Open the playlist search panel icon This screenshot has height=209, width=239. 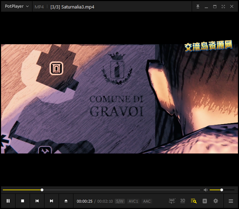(x=193, y=201)
